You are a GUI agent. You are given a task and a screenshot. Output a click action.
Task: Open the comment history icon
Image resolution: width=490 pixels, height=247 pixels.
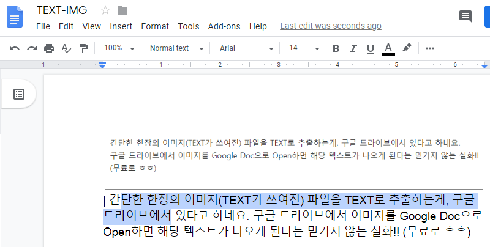tap(466, 16)
